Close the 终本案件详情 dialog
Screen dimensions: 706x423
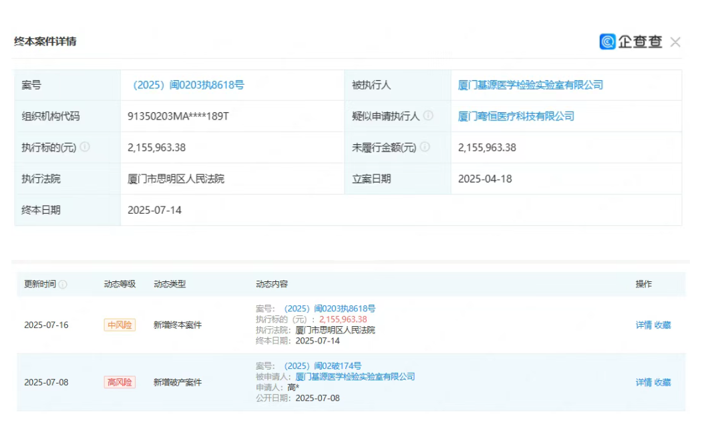coord(675,42)
